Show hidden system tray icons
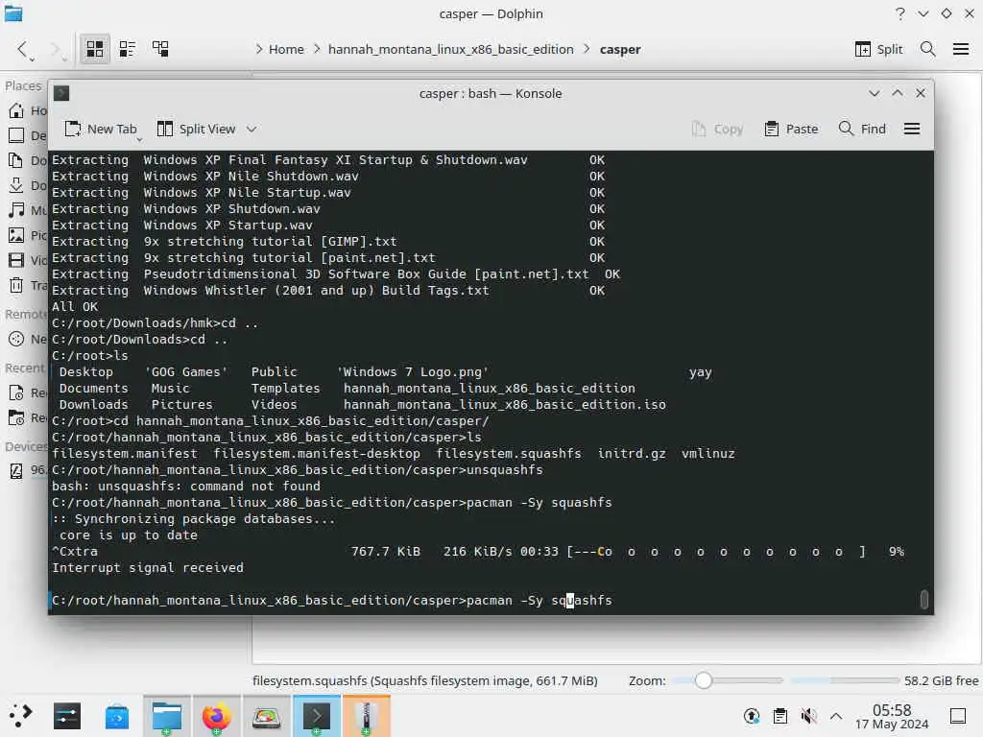The width and height of the screenshot is (983, 737). (836, 716)
